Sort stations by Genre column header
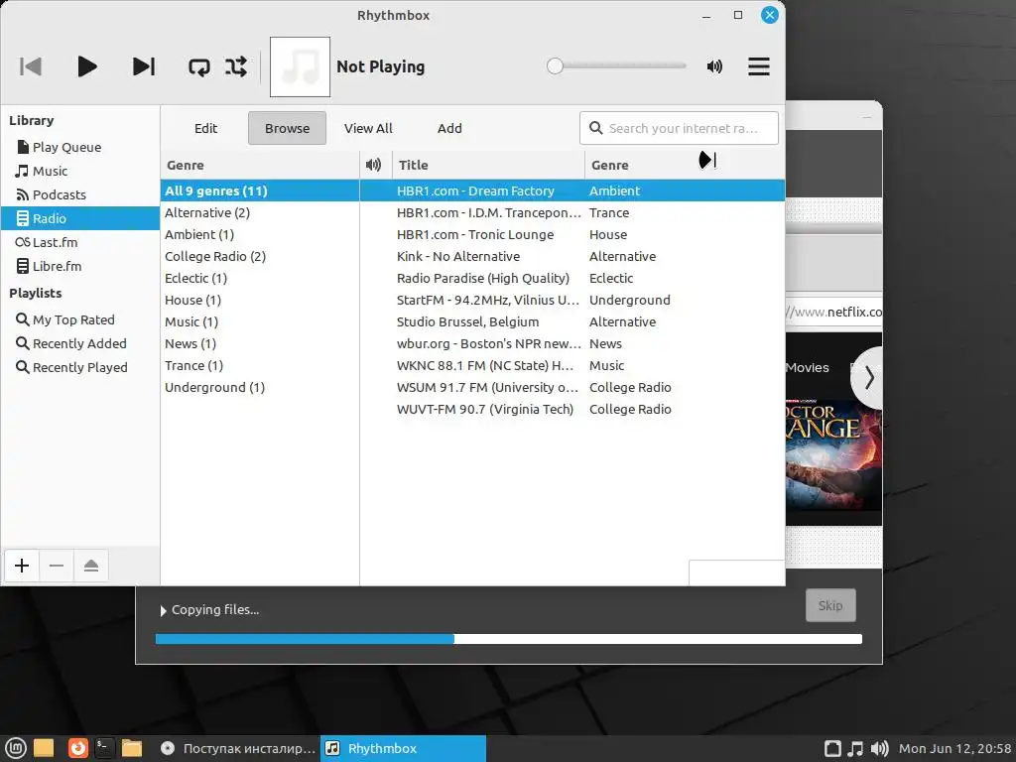The width and height of the screenshot is (1016, 762). coord(685,166)
